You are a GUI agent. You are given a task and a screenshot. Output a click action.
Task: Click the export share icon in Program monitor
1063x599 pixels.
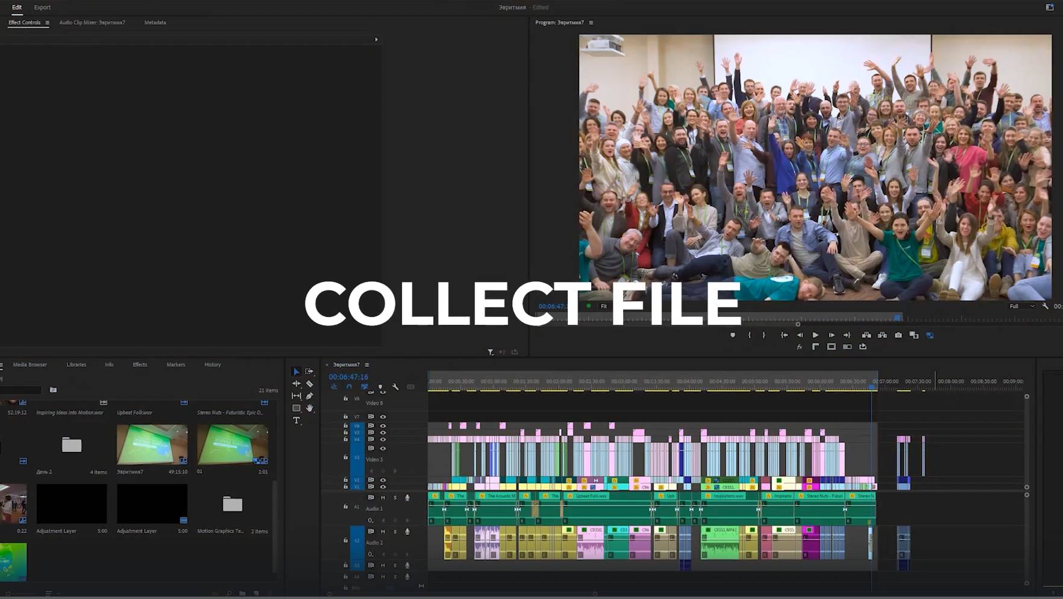(x=863, y=347)
